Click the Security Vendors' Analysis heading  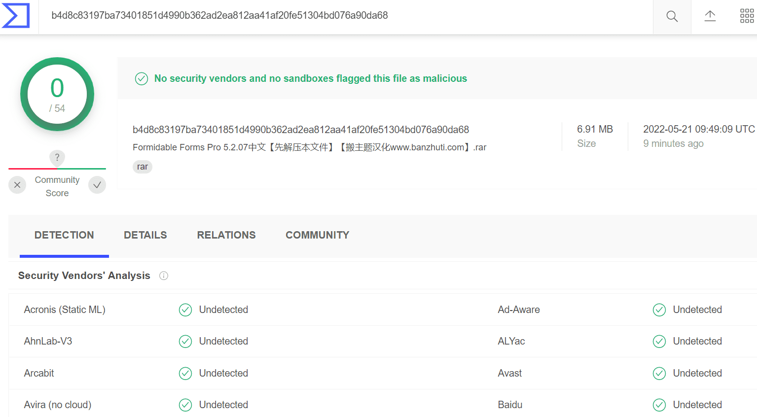84,276
